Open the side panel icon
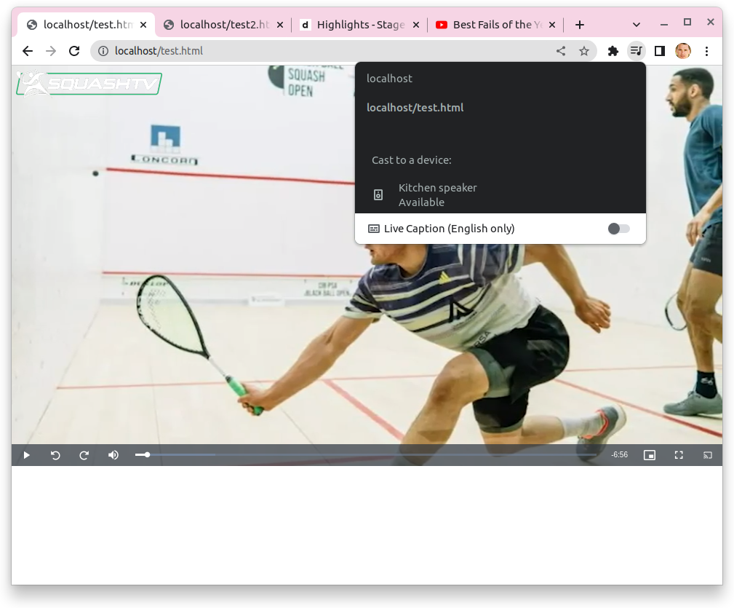Viewport: 734px width, 608px height. point(660,51)
